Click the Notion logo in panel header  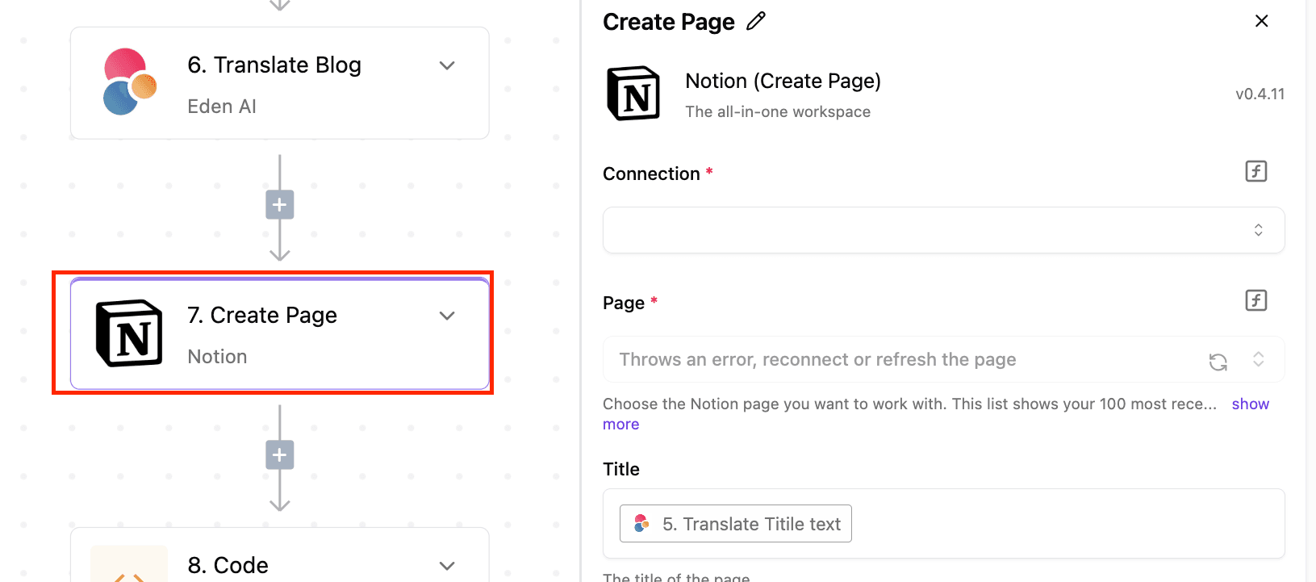tap(633, 94)
